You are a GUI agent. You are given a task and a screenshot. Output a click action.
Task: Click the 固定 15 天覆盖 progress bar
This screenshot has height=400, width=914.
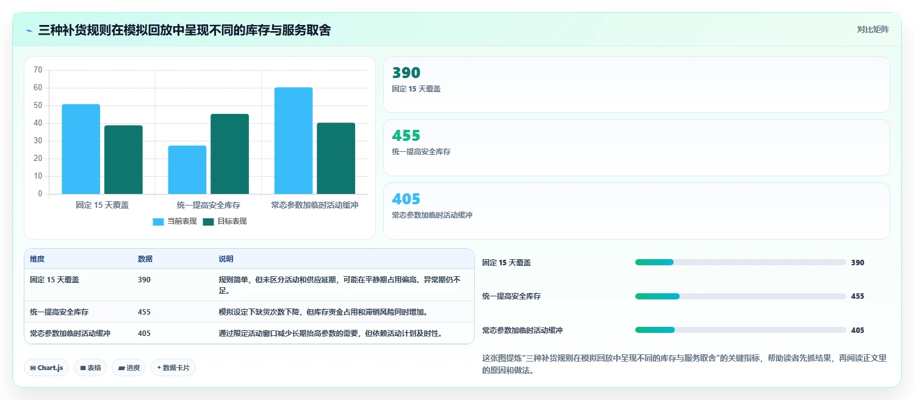click(x=740, y=262)
